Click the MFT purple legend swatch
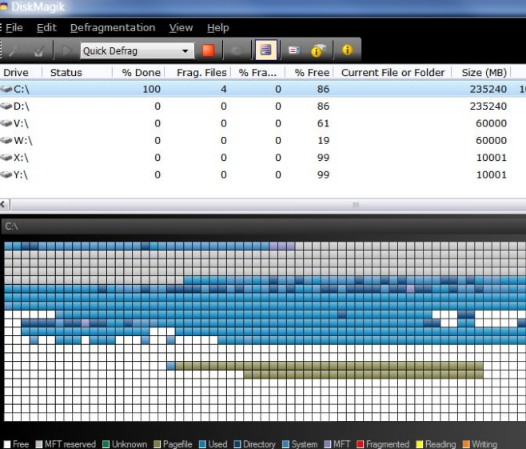Viewport: 526px width, 449px height. pos(328,444)
